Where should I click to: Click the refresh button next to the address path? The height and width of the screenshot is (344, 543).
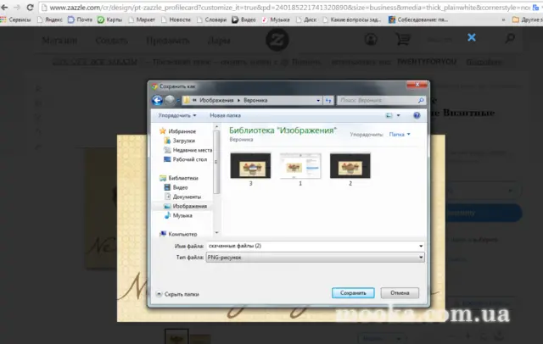[x=328, y=100]
